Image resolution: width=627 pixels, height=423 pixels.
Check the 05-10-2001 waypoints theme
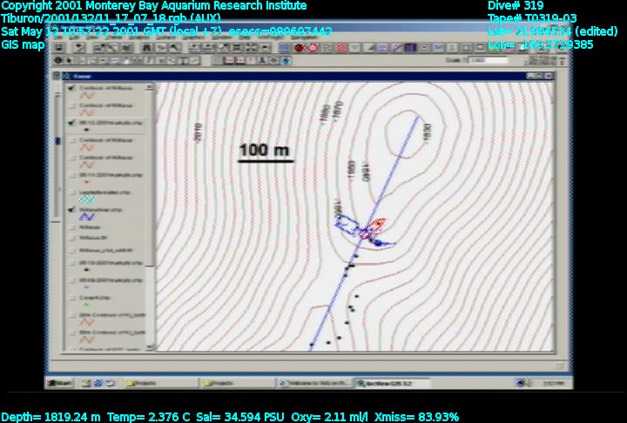coord(72,263)
